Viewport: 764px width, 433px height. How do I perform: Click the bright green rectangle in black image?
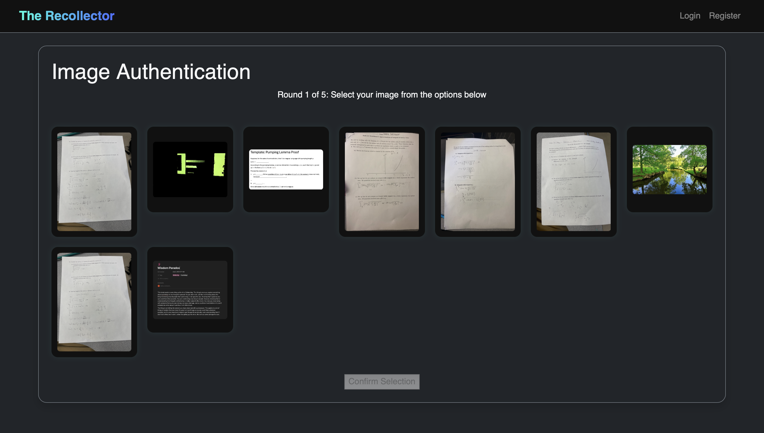tap(219, 165)
